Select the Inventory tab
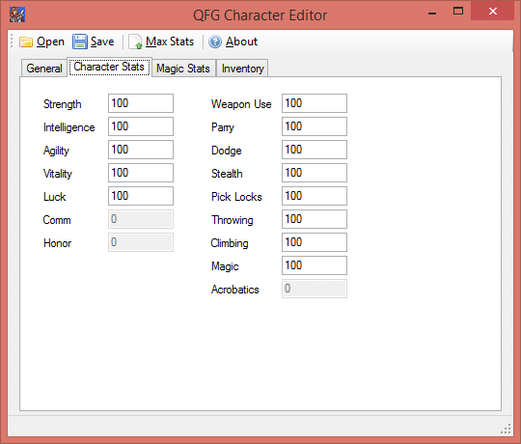 [x=242, y=69]
